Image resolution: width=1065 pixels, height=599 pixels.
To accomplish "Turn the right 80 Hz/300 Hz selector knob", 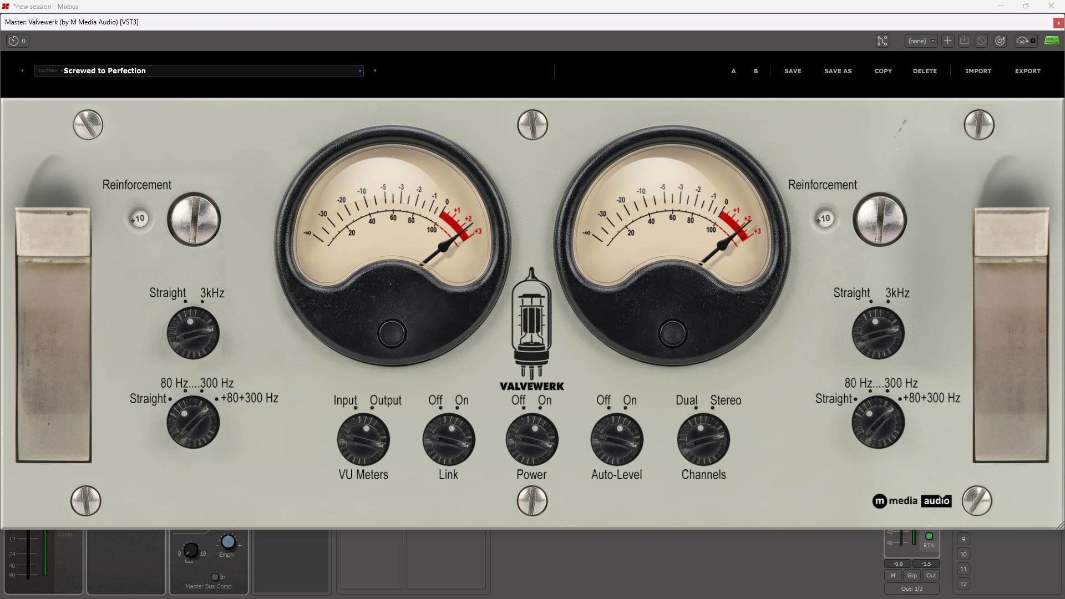I will click(878, 423).
